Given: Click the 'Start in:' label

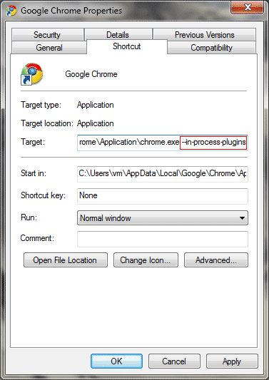Looking at the screenshot, I should pos(34,173).
